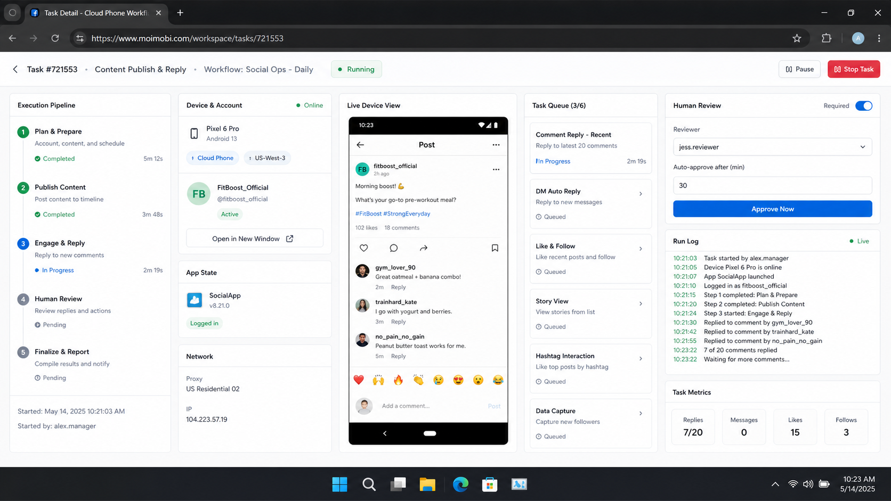Click the Task Detail browser tab
This screenshot has width=891, height=501.
click(96, 13)
